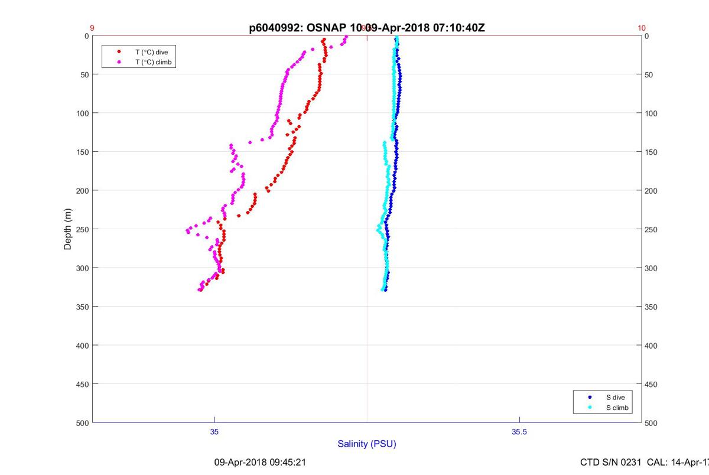Click '200' on the right depth axis

[651, 191]
